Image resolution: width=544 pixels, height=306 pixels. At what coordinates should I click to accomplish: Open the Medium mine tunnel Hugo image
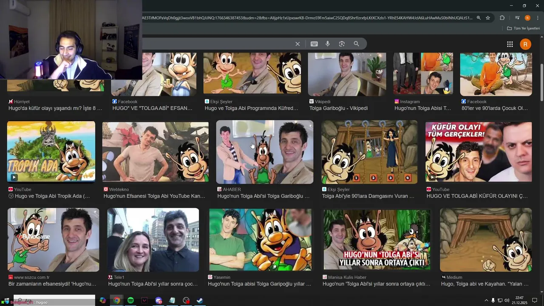[486, 240]
